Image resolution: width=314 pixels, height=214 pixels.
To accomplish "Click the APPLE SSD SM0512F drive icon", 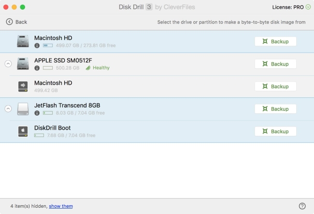I will (x=23, y=64).
